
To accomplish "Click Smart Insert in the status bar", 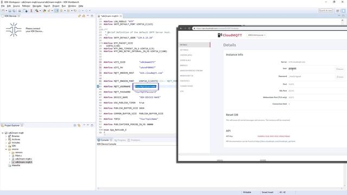I will point(267,192).
